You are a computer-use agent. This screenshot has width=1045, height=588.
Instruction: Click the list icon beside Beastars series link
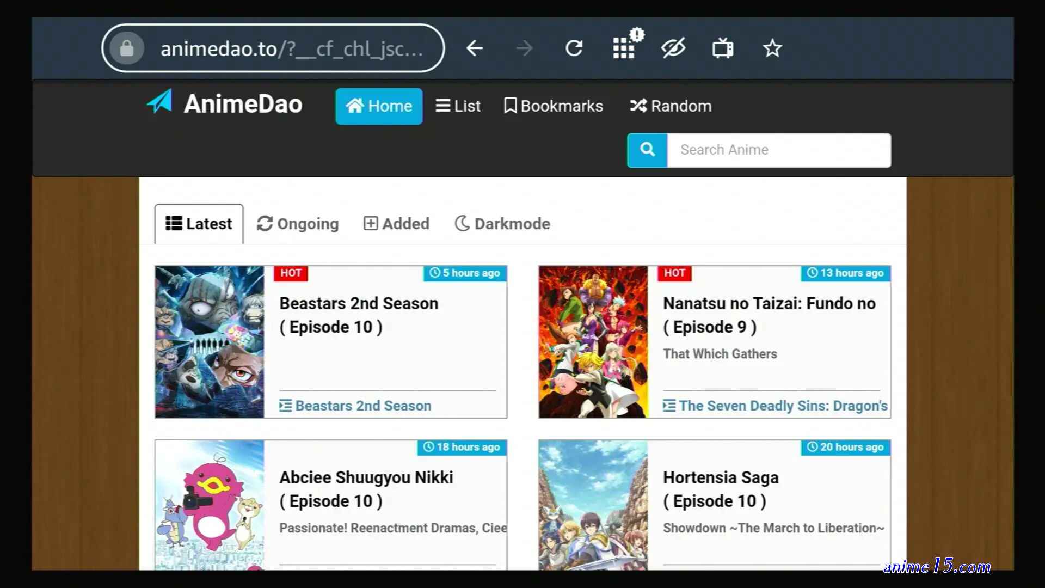pos(286,406)
